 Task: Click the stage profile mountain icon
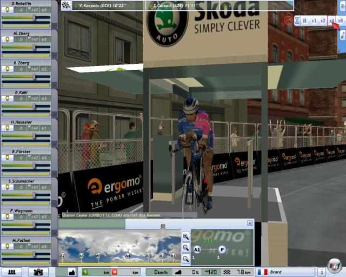point(72,272)
